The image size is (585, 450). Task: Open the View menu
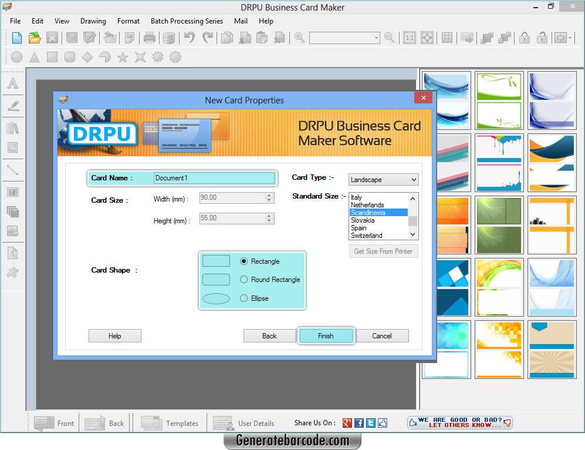pos(62,21)
